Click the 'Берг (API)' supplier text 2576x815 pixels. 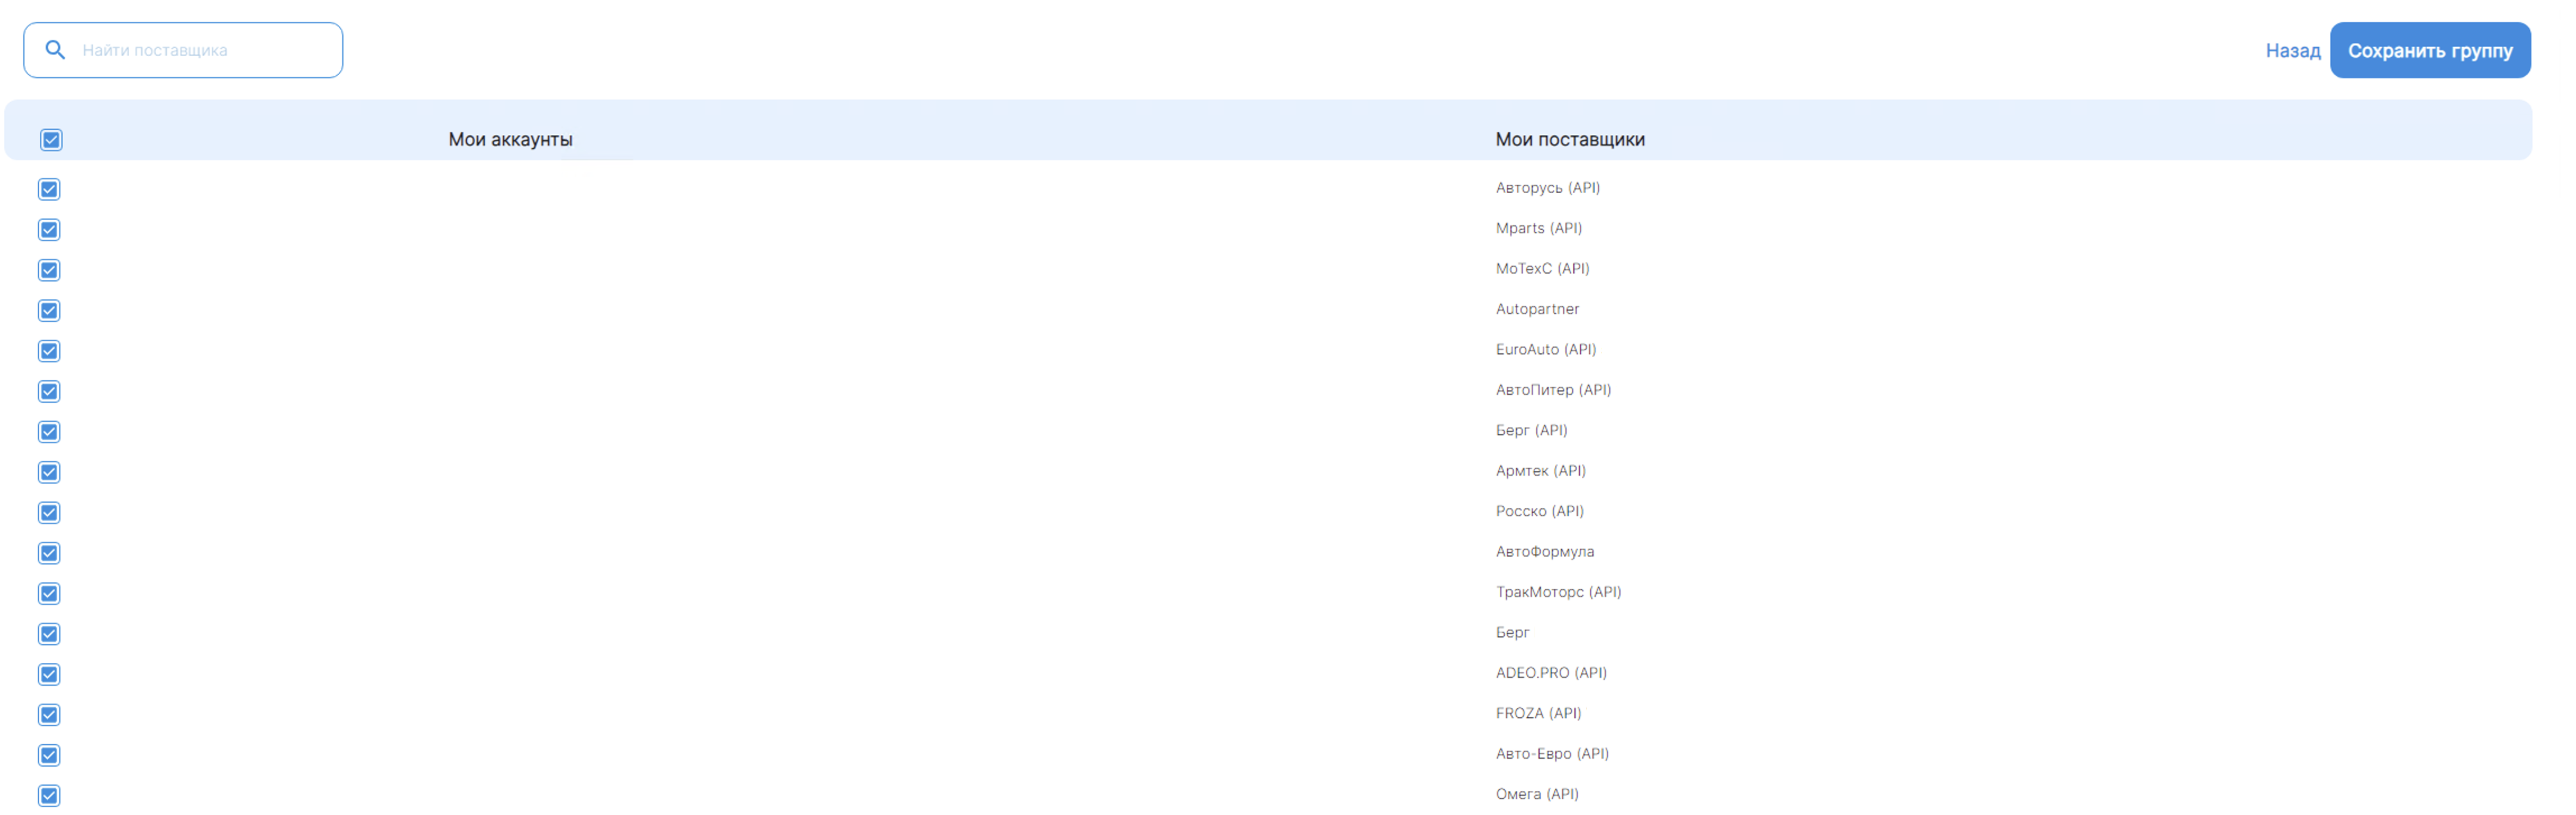(1531, 430)
